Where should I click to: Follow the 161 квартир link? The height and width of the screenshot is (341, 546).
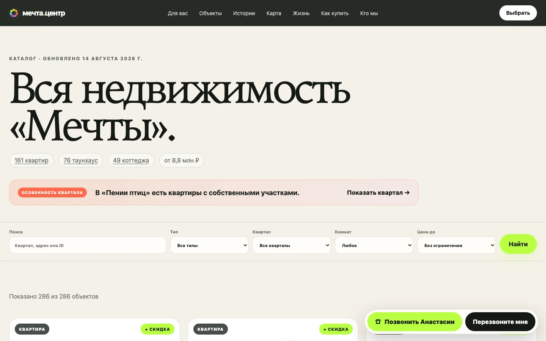pyautogui.click(x=31, y=160)
